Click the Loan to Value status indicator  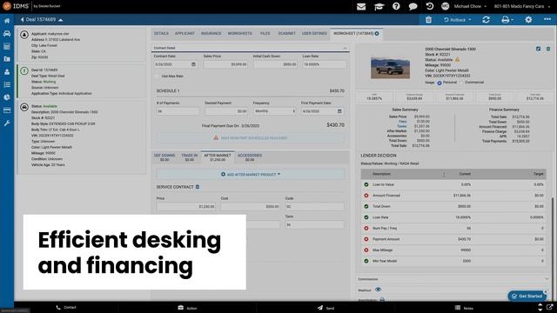(x=366, y=184)
